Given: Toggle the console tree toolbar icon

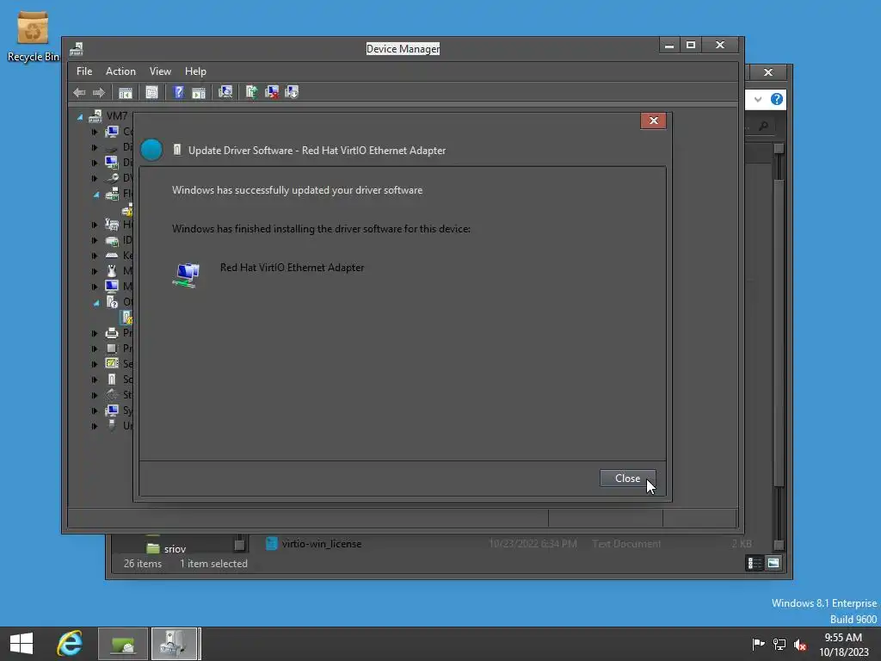Looking at the screenshot, I should 126,92.
